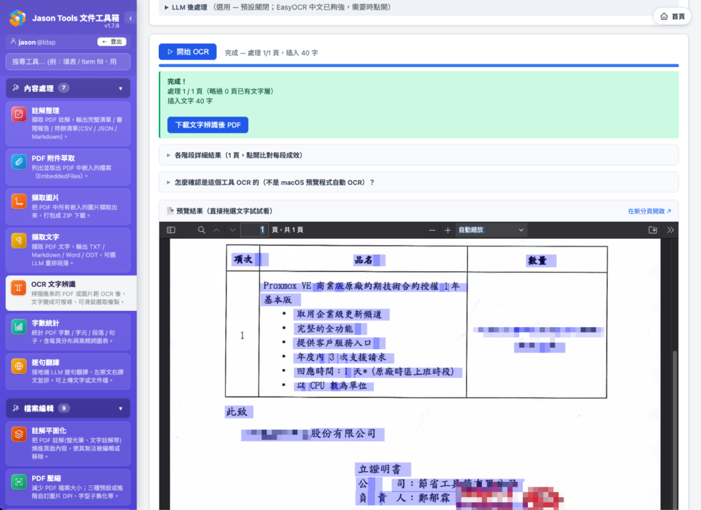Open the 註解整理 tool entry
The width and height of the screenshot is (701, 510).
[68, 123]
